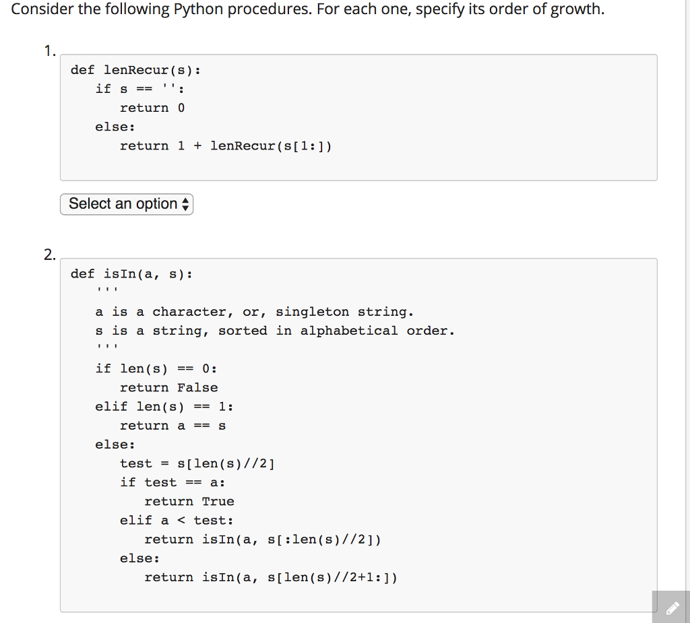Click the page title about Python procedures
Viewport: 690px width, 623px height.
pyautogui.click(x=307, y=9)
